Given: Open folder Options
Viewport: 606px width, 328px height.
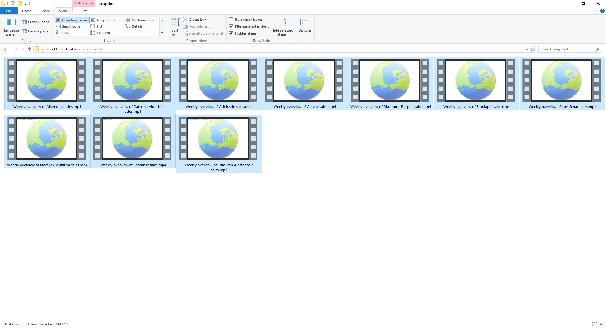Looking at the screenshot, I should pos(305,26).
